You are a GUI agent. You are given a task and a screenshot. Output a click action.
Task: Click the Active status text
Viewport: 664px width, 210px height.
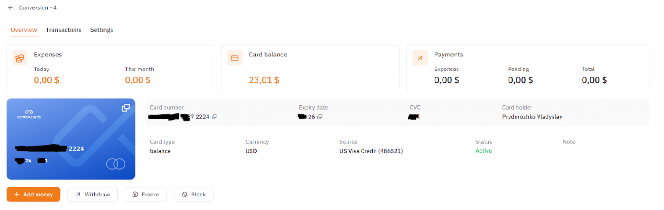click(484, 151)
